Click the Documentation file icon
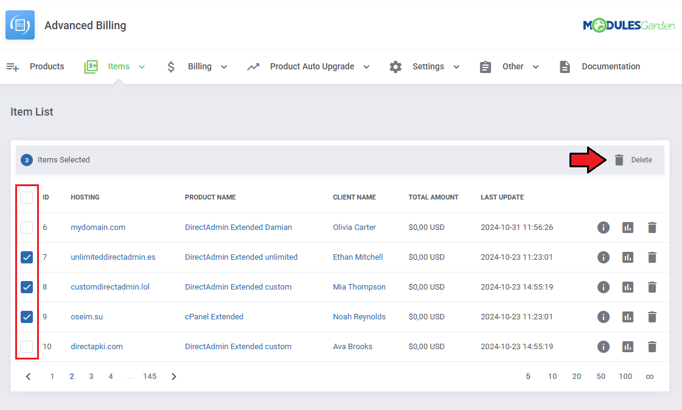This screenshot has width=682, height=410. 565,66
